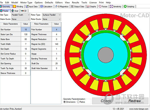Open the Stator Ducts dropdown

21,19
